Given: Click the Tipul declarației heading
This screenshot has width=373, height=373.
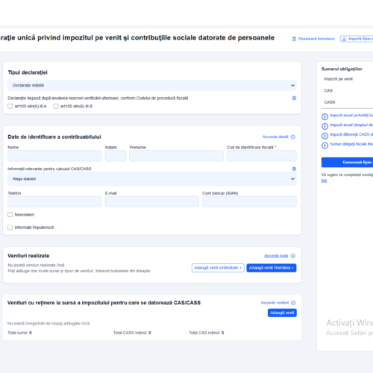Looking at the screenshot, I should [x=28, y=72].
